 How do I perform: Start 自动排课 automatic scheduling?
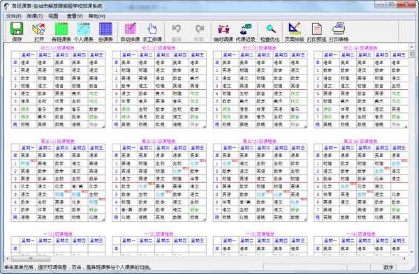click(130, 32)
